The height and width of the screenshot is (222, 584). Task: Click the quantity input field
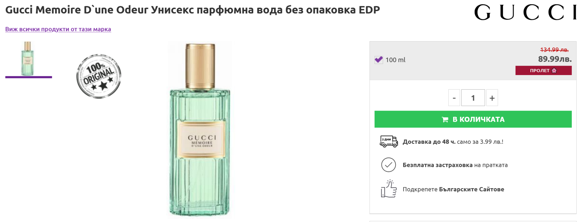click(x=473, y=98)
